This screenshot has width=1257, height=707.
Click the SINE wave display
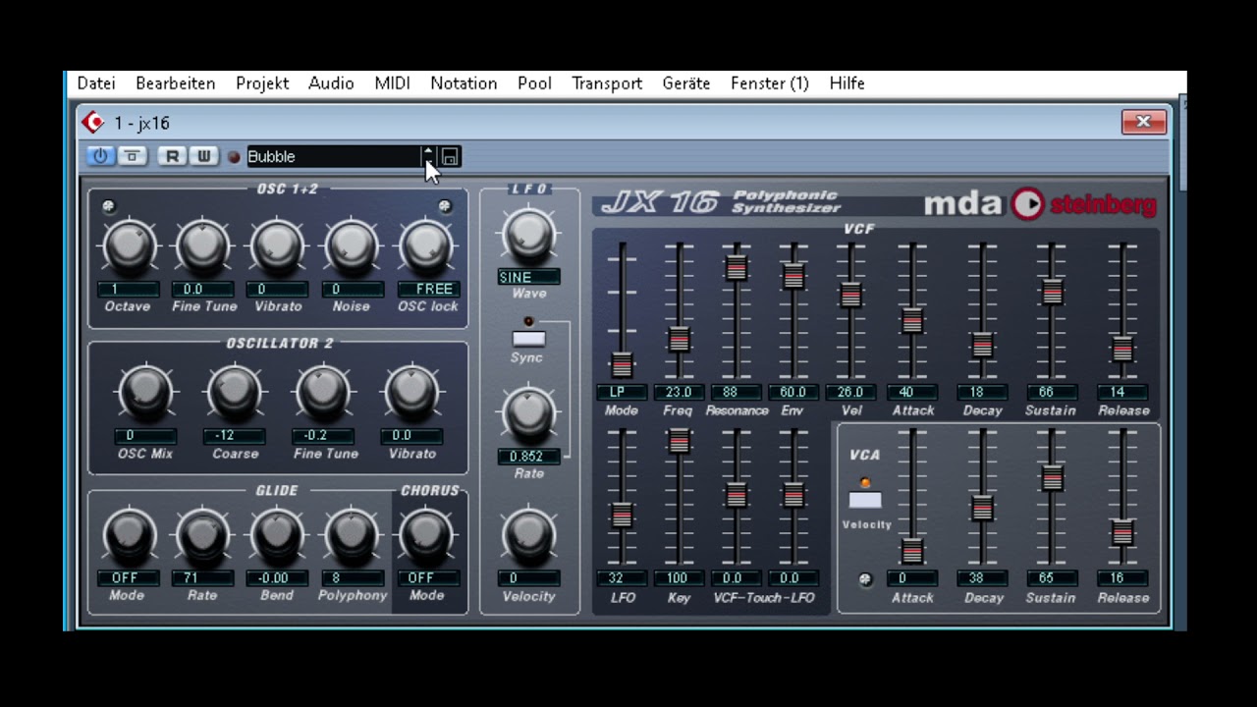[528, 277]
